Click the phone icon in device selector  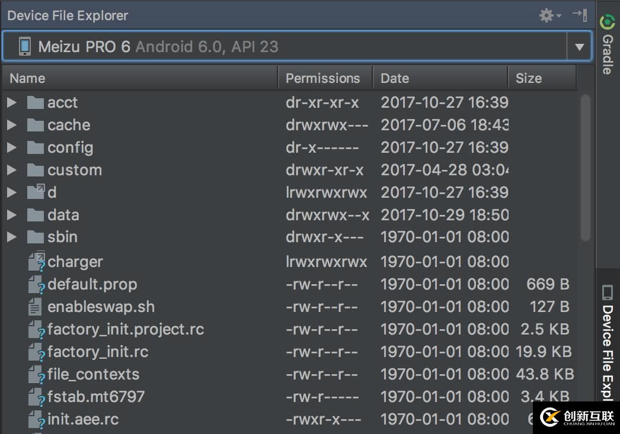click(24, 47)
